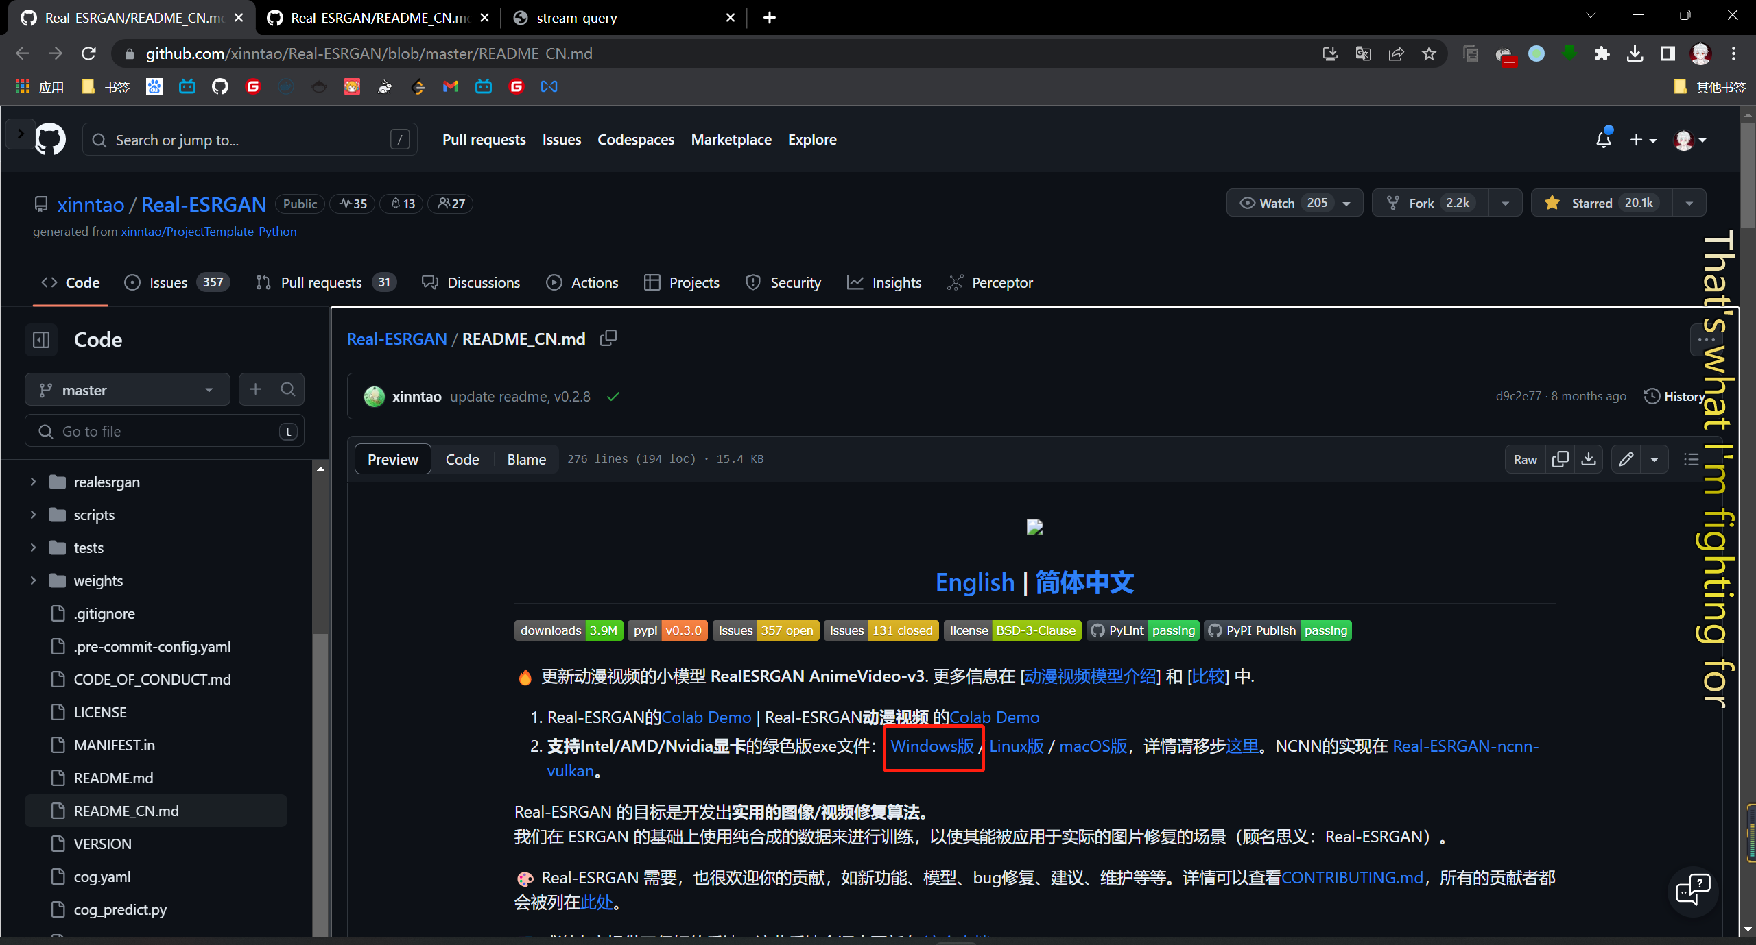Focus the Go to file input
The height and width of the screenshot is (945, 1756).
165,431
